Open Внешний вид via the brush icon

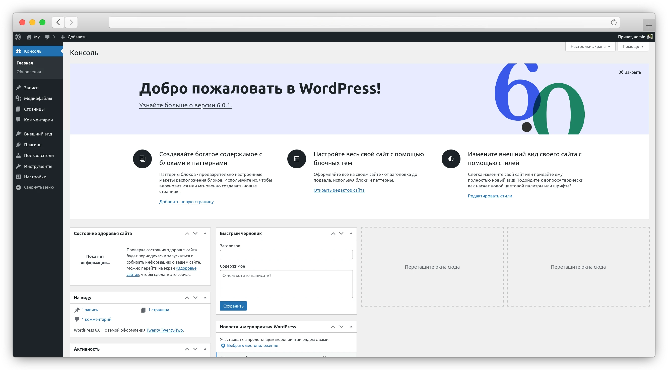pyautogui.click(x=18, y=133)
